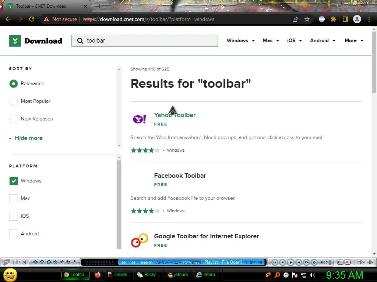Click jetAudio play button
Image resolution: width=377 pixels, height=282 pixels.
point(291,262)
